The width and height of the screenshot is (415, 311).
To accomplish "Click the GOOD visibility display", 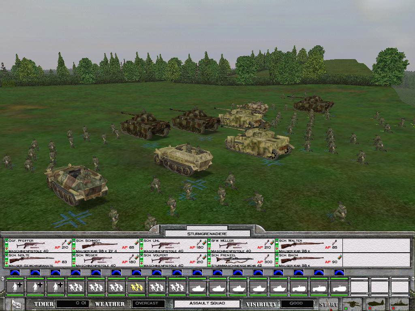I will 297,304.
